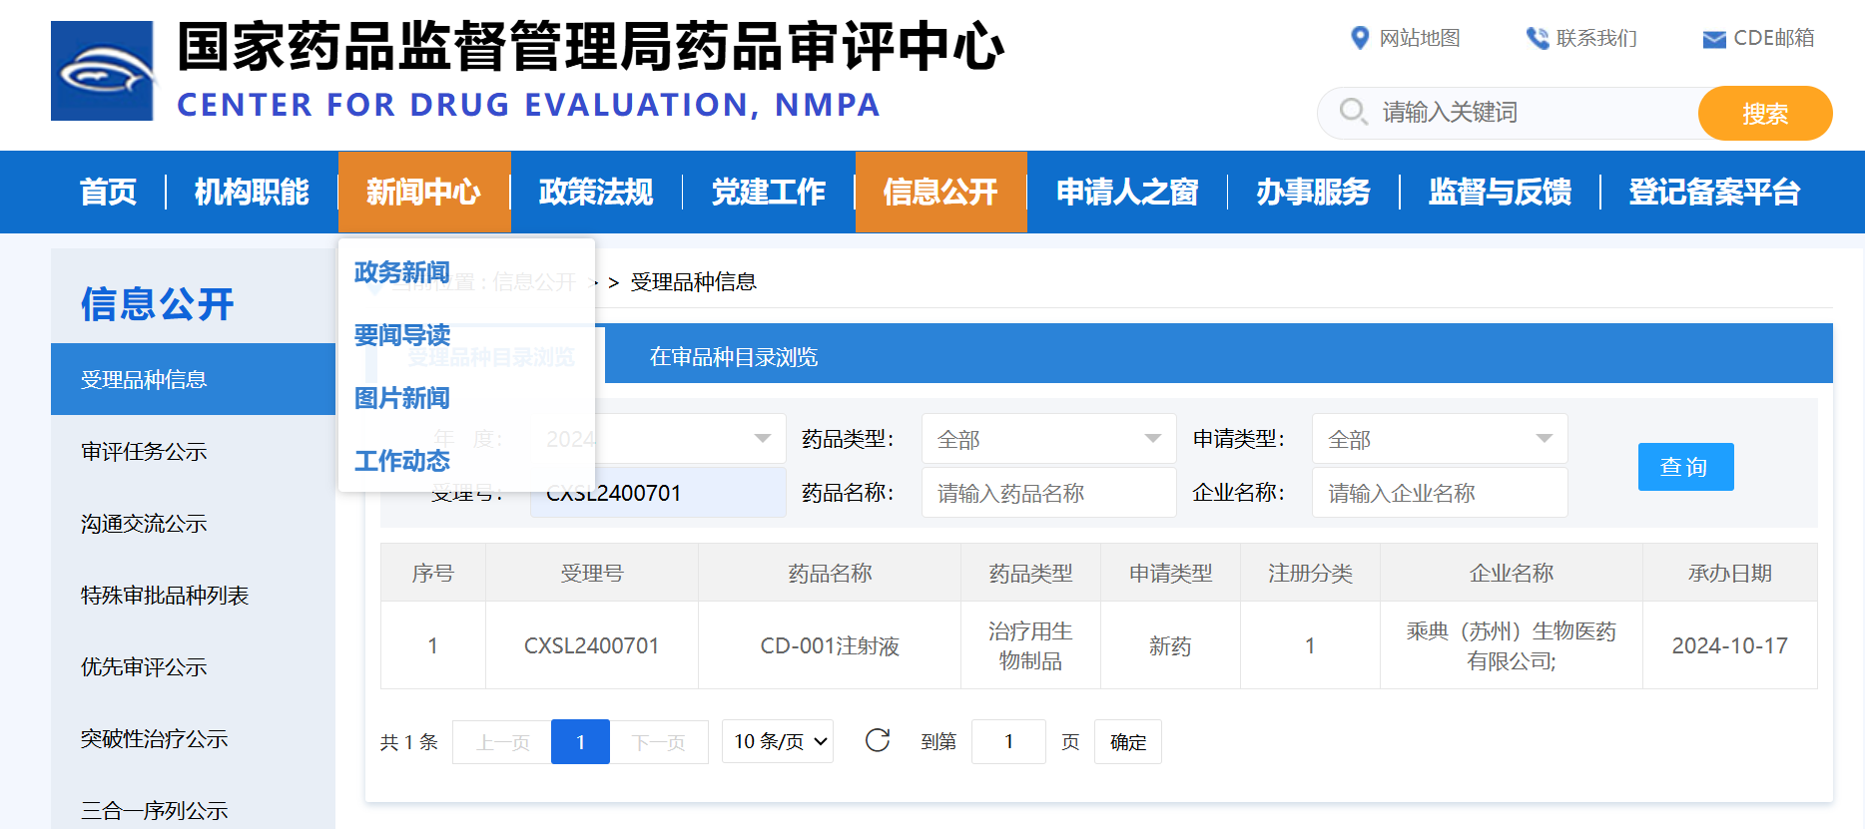Open the 10 条/页 page size dropdown

pyautogui.click(x=778, y=741)
